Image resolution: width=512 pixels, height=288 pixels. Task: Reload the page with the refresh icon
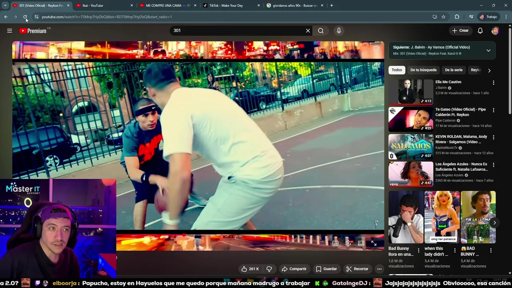coord(25,17)
